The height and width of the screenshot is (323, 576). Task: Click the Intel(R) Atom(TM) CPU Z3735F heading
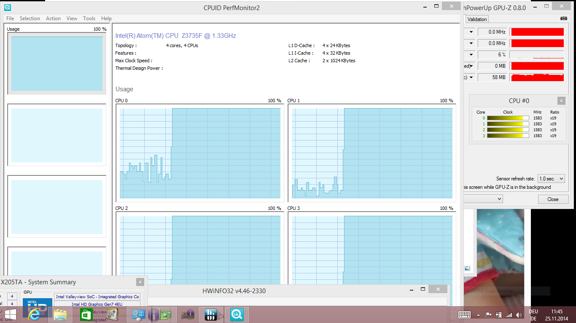pos(176,36)
